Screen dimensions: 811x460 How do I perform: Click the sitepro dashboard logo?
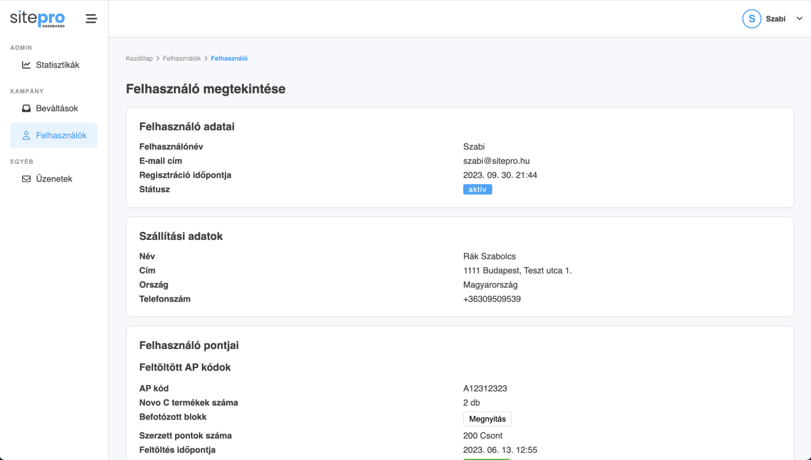(x=37, y=19)
